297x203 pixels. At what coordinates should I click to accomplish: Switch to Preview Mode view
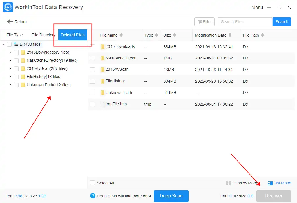point(242,183)
